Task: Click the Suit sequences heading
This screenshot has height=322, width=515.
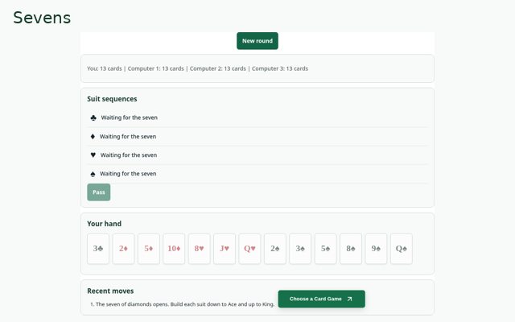Action: [x=112, y=99]
